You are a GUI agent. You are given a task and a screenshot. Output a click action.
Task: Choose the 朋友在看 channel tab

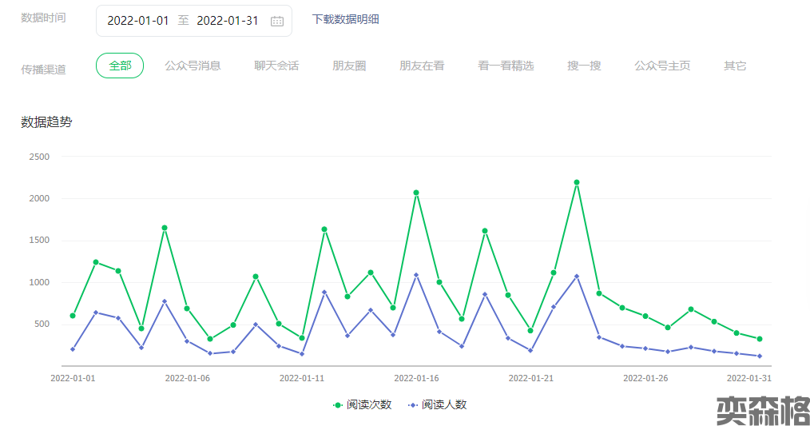point(422,66)
